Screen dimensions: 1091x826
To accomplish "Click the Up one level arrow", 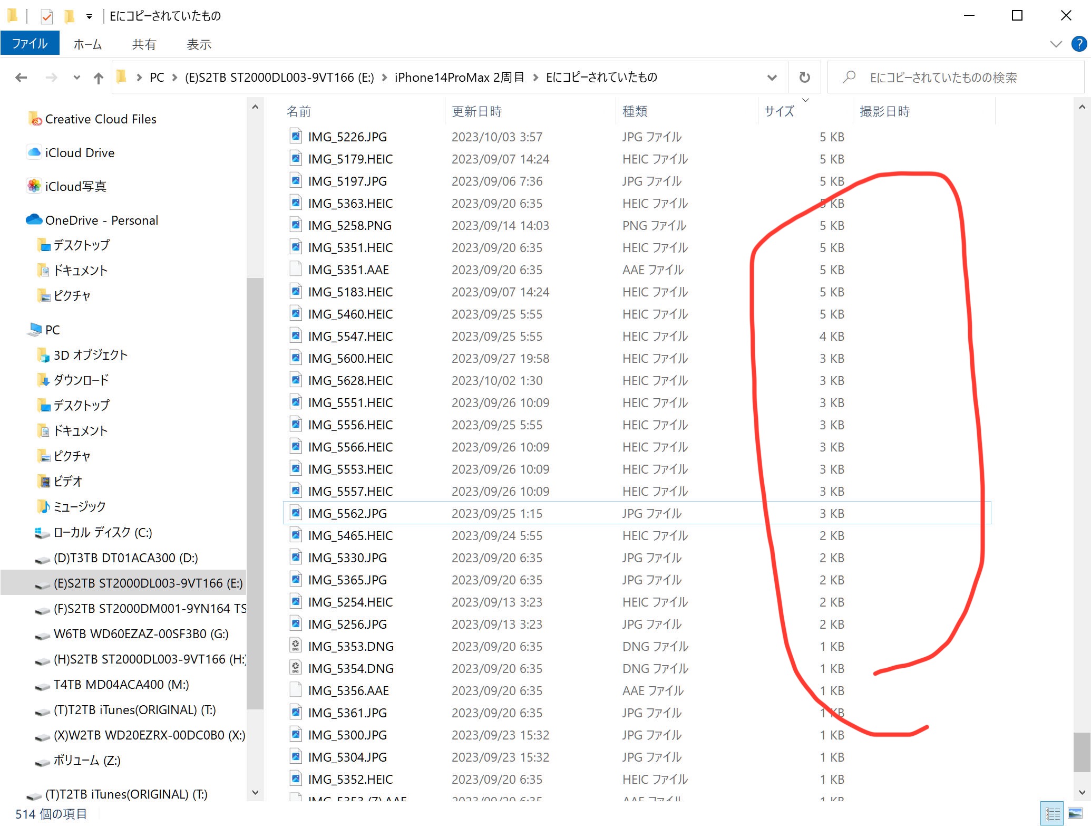I will [98, 78].
